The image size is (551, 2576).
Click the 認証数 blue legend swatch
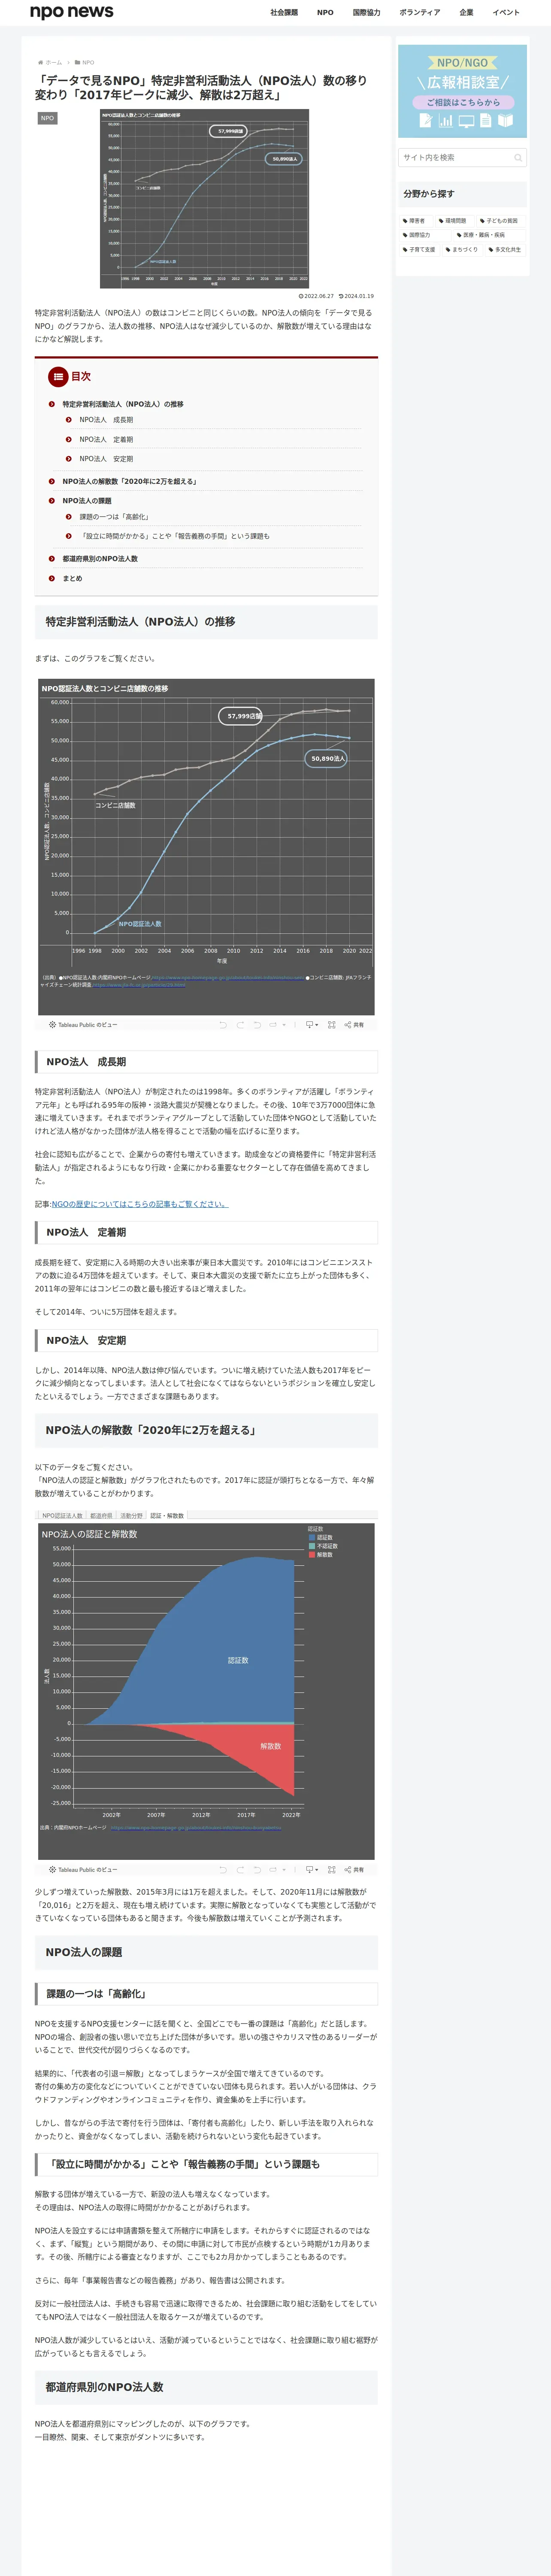click(x=312, y=1537)
